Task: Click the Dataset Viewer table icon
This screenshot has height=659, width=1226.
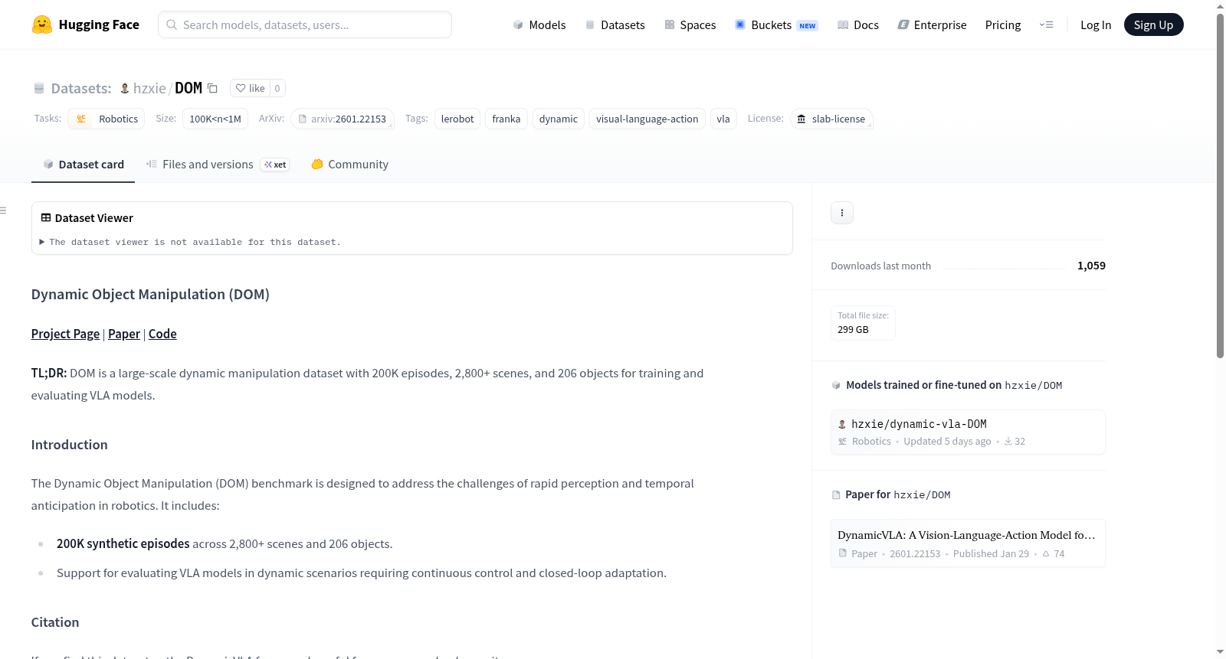Action: pos(46,218)
